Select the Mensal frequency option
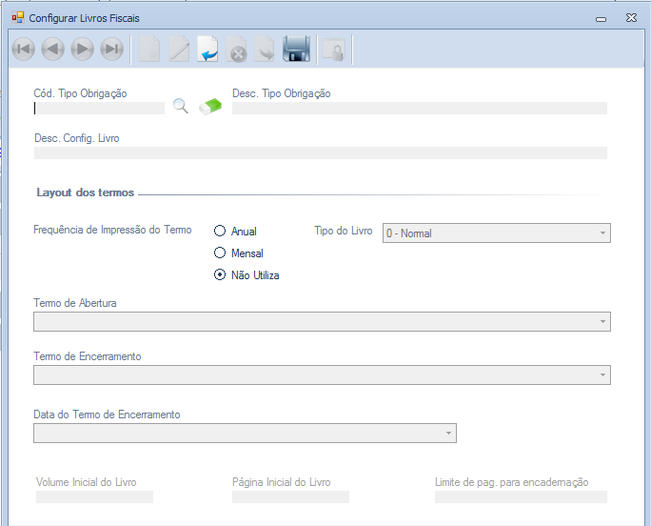Viewport: 651px width, 526px height. [x=221, y=253]
